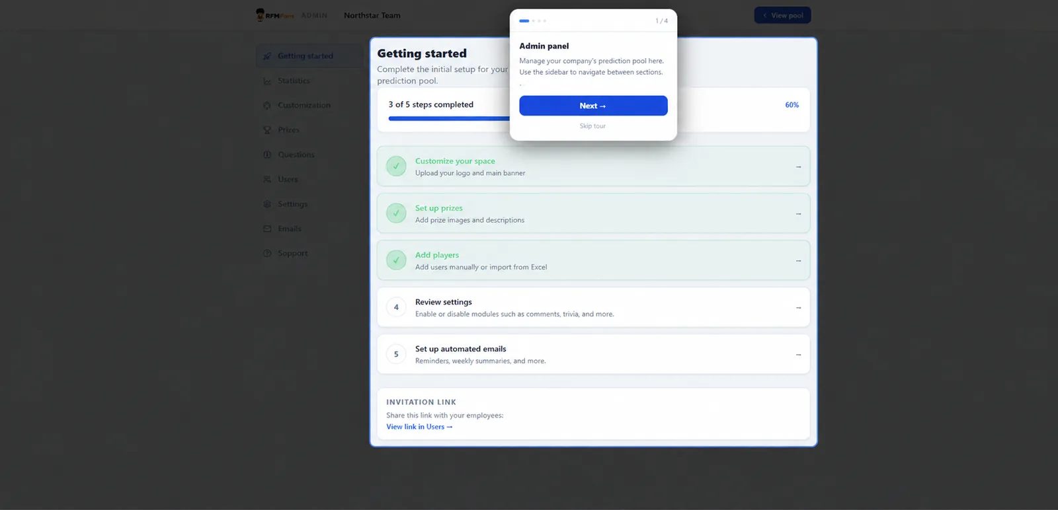Click the help icon beside Support
The image size is (1058, 510).
(267, 254)
